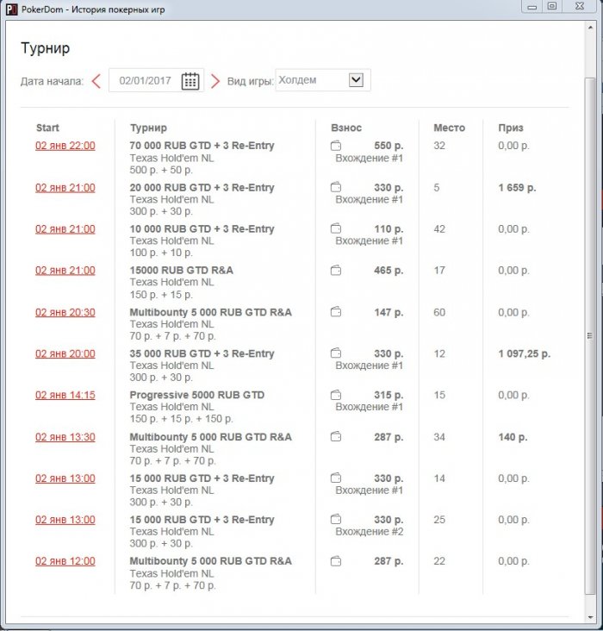Viewport: 603px width, 631px height.
Task: Open tournament link 02 янв 22:00
Action: pyautogui.click(x=65, y=146)
